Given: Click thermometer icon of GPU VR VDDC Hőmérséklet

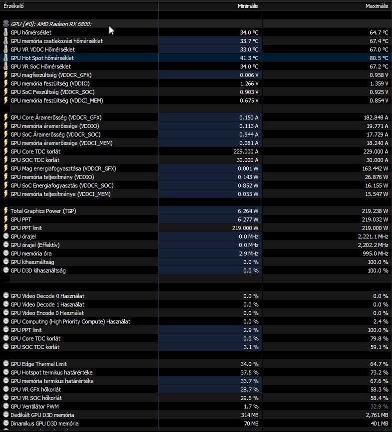Looking at the screenshot, I should (6, 49).
